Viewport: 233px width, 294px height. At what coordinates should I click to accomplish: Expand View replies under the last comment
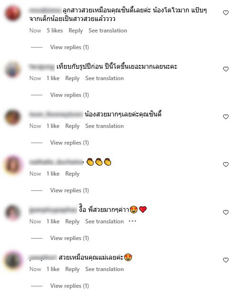click(x=70, y=286)
